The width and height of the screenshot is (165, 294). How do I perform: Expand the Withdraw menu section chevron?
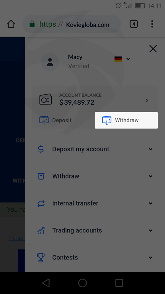(x=151, y=176)
